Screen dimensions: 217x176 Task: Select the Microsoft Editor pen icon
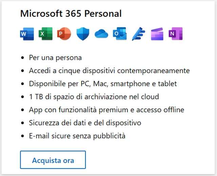pos(138,34)
